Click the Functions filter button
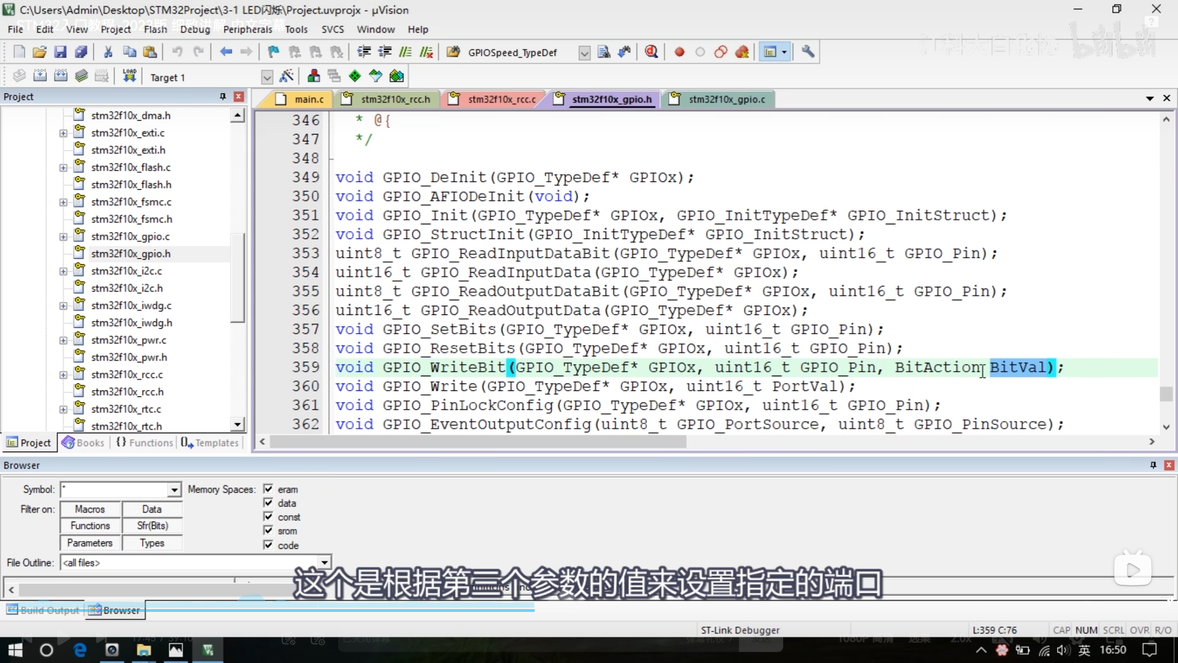 90,526
